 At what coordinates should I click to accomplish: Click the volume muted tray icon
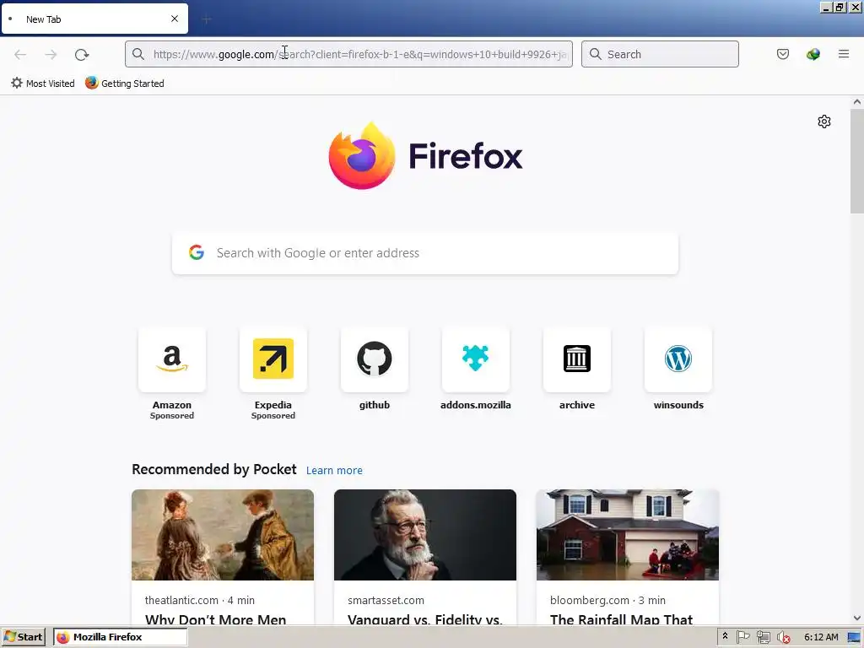[783, 638]
